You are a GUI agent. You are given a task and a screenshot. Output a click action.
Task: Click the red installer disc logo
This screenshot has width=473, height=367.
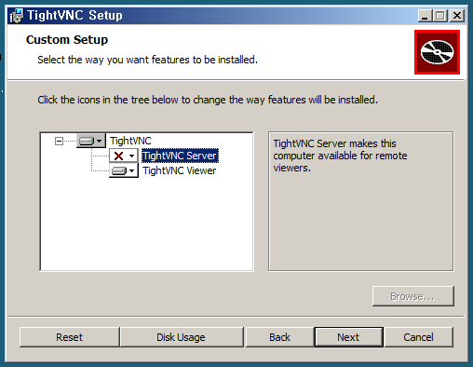[437, 52]
